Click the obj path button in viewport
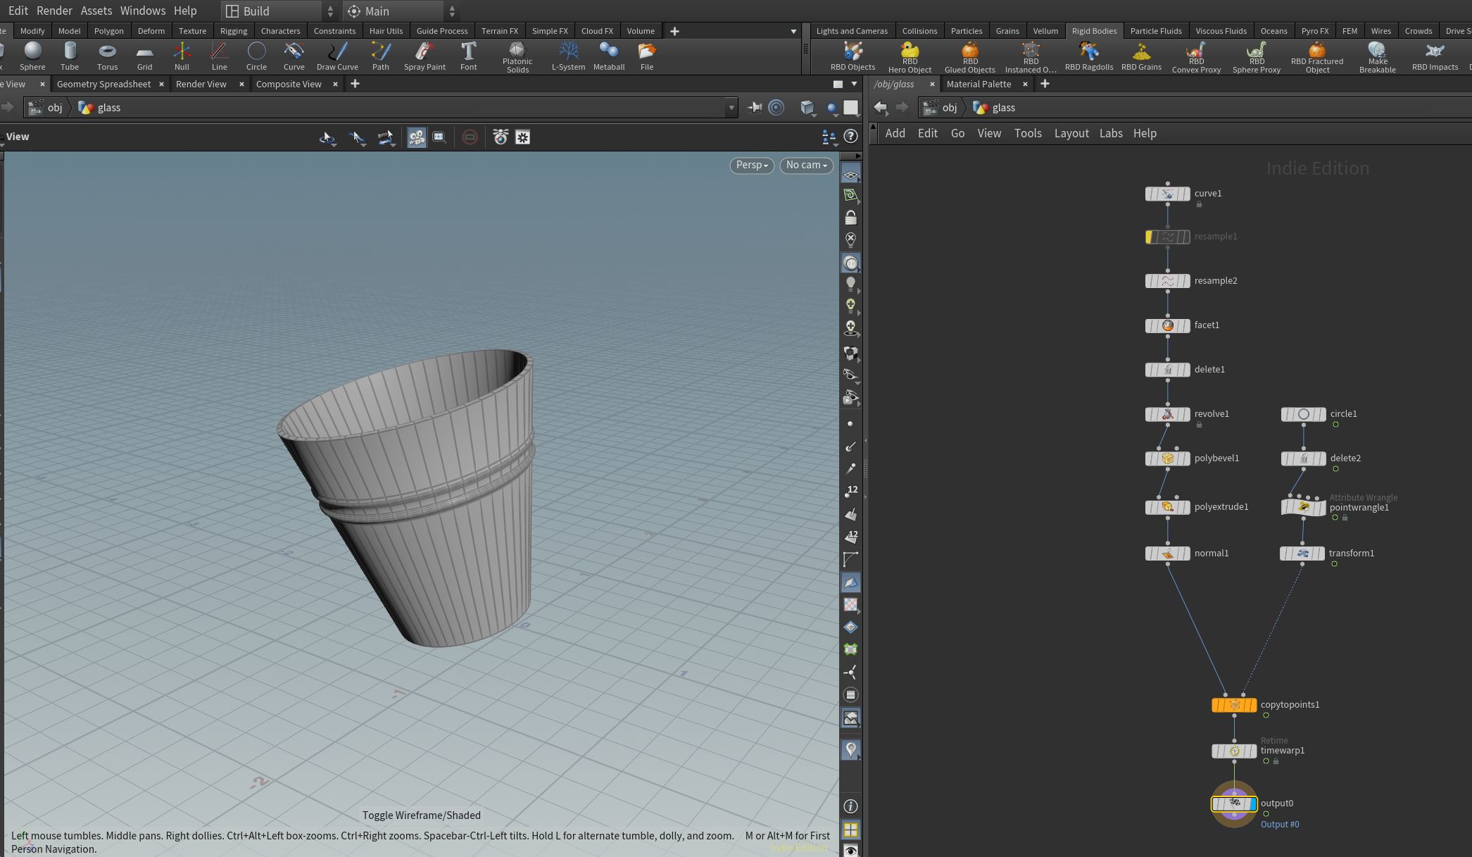The height and width of the screenshot is (857, 1472). click(x=46, y=108)
